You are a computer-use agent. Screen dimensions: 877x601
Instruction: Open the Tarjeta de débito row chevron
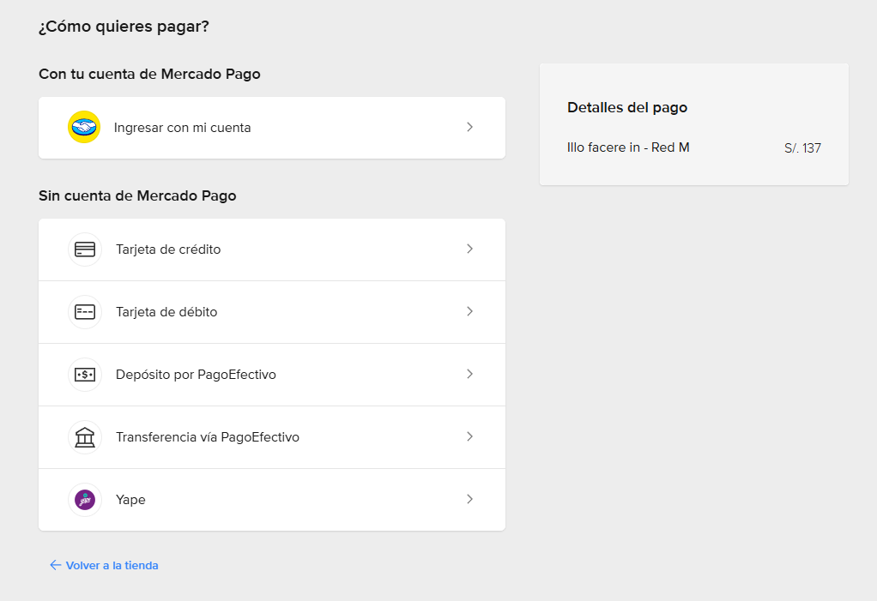[x=469, y=311]
